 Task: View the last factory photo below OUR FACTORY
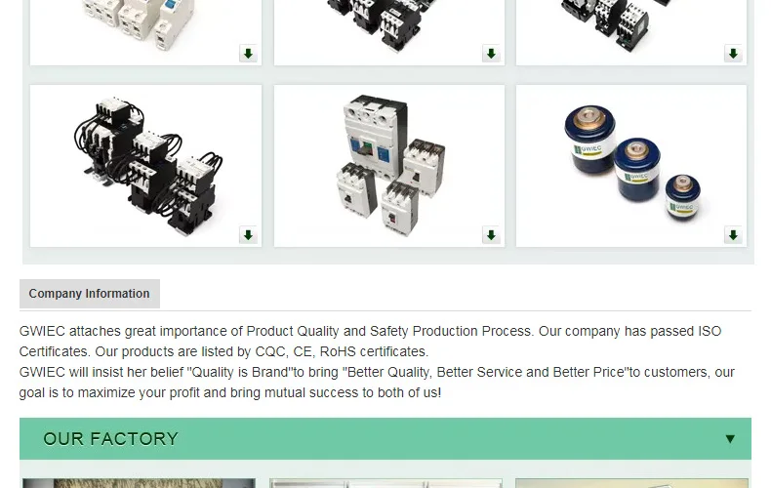tap(631, 483)
